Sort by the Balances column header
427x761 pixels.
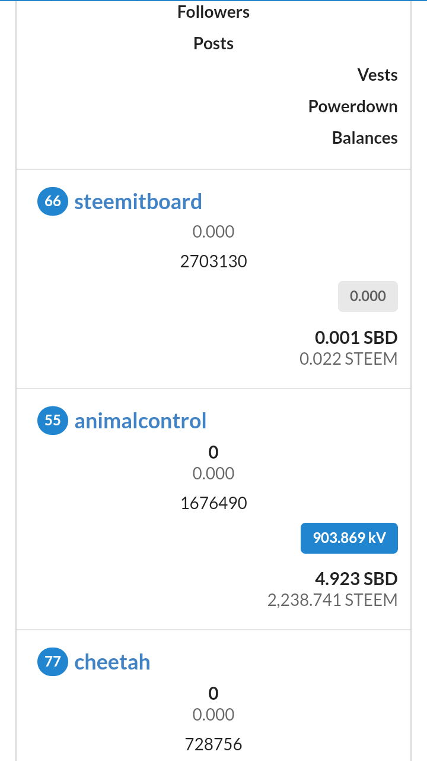365,138
